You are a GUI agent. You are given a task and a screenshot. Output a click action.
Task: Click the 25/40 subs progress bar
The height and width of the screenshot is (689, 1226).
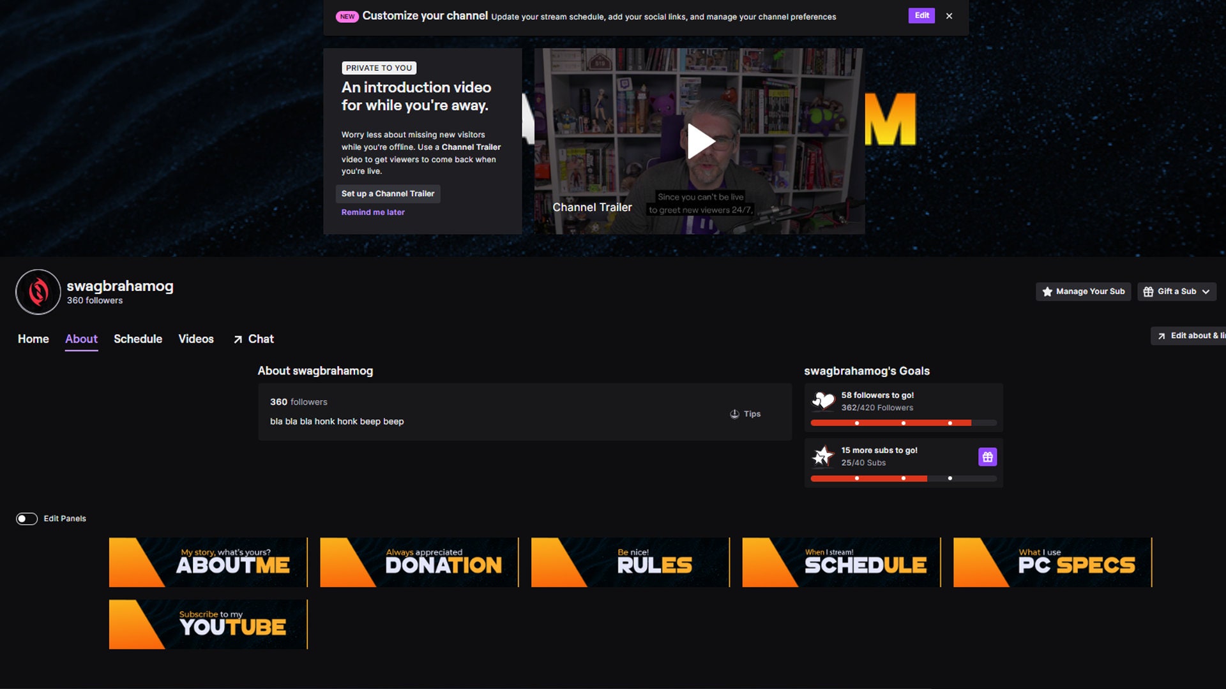point(904,478)
